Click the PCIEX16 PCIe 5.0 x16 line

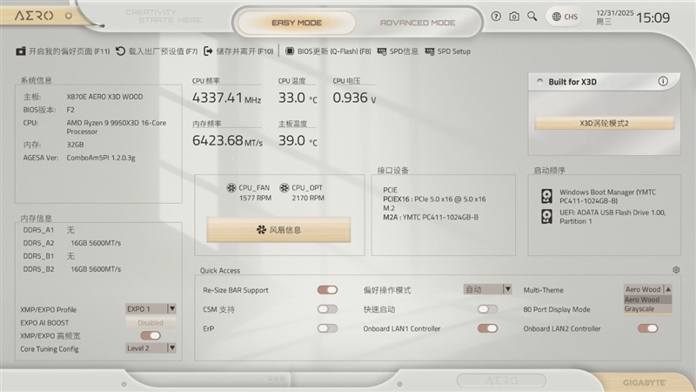point(434,199)
